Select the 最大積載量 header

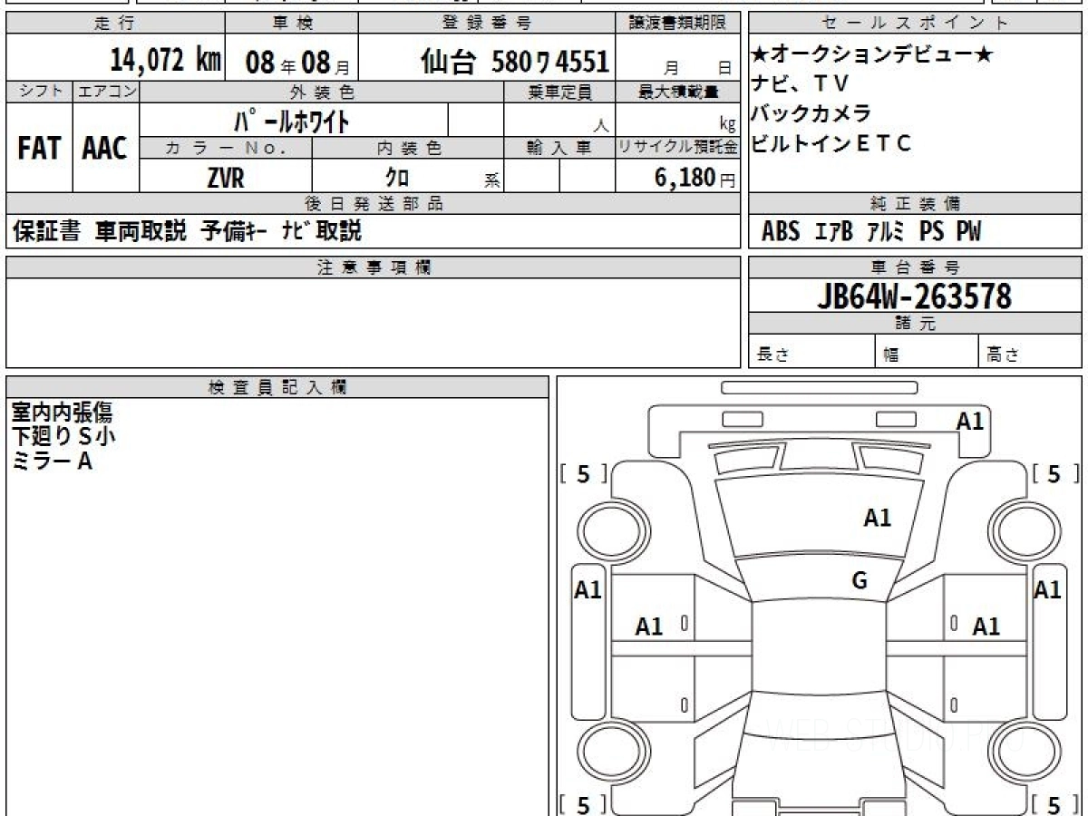(x=679, y=92)
